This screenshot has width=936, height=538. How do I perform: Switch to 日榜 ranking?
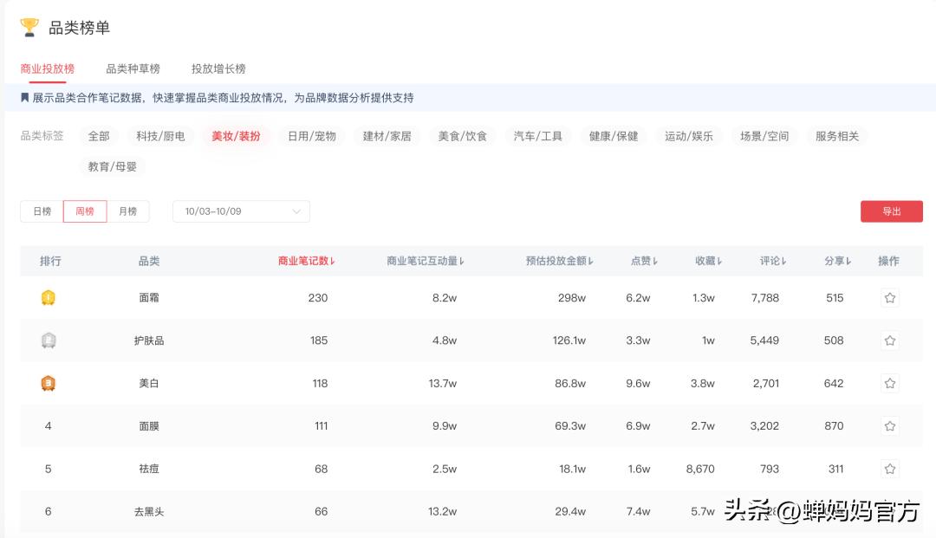click(x=42, y=211)
